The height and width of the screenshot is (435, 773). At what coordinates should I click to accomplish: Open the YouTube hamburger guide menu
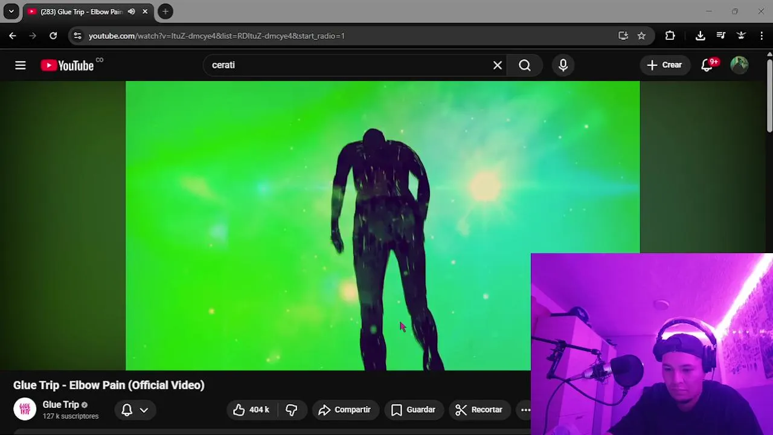point(21,65)
